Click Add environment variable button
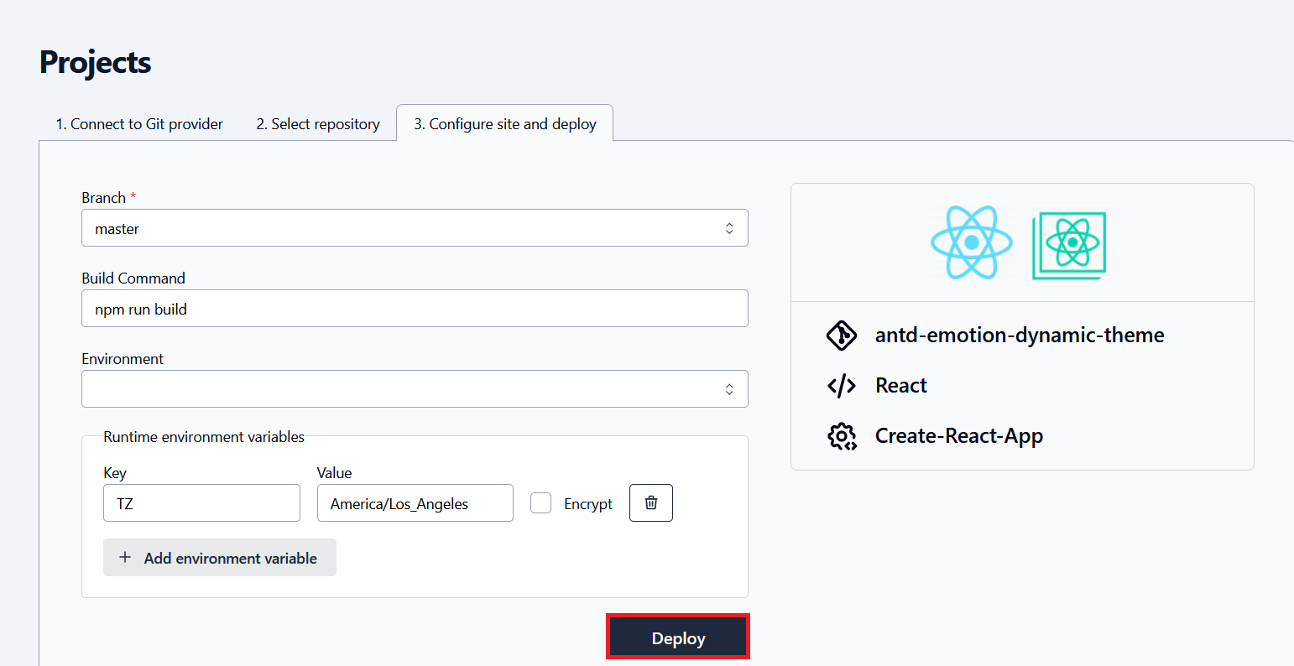Viewport: 1294px width, 666px height. tap(220, 558)
